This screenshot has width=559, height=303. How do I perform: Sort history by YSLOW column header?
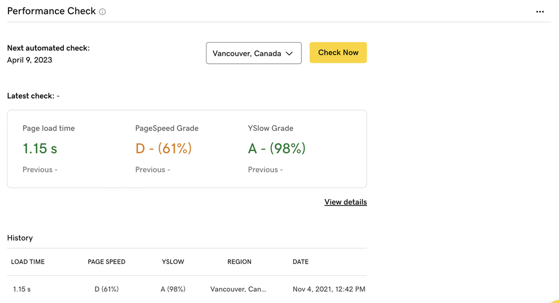pyautogui.click(x=173, y=261)
